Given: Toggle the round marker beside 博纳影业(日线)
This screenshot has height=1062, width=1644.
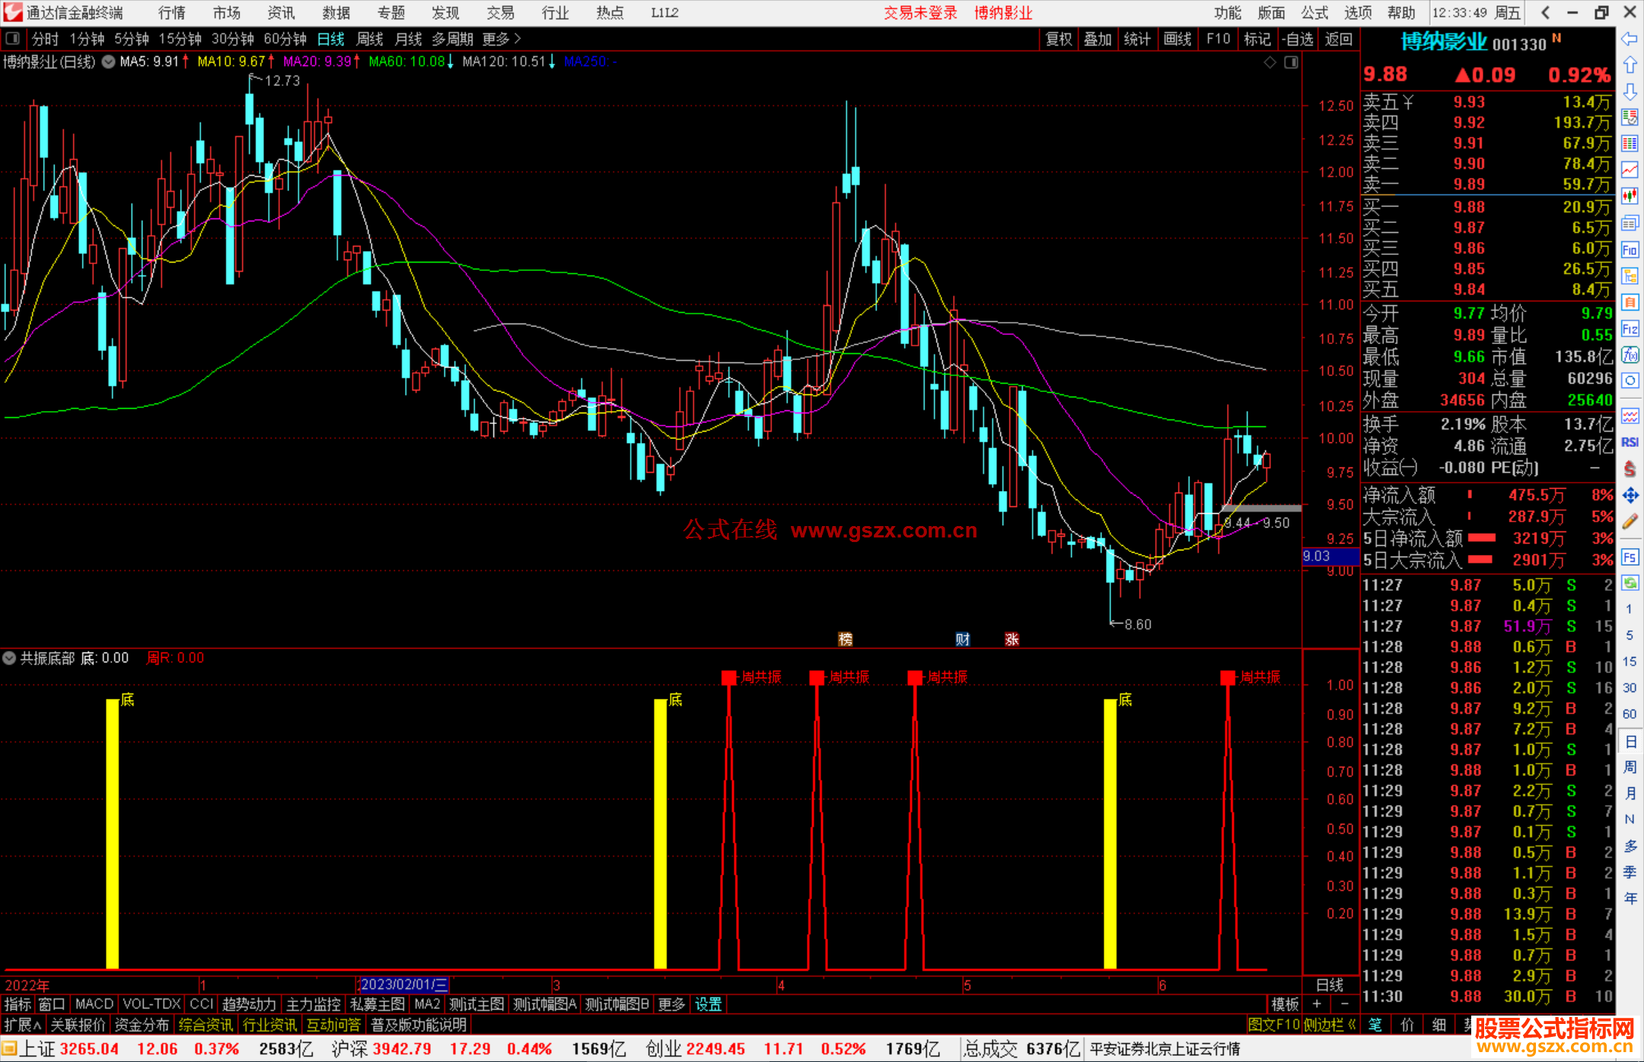Looking at the screenshot, I should 109,62.
